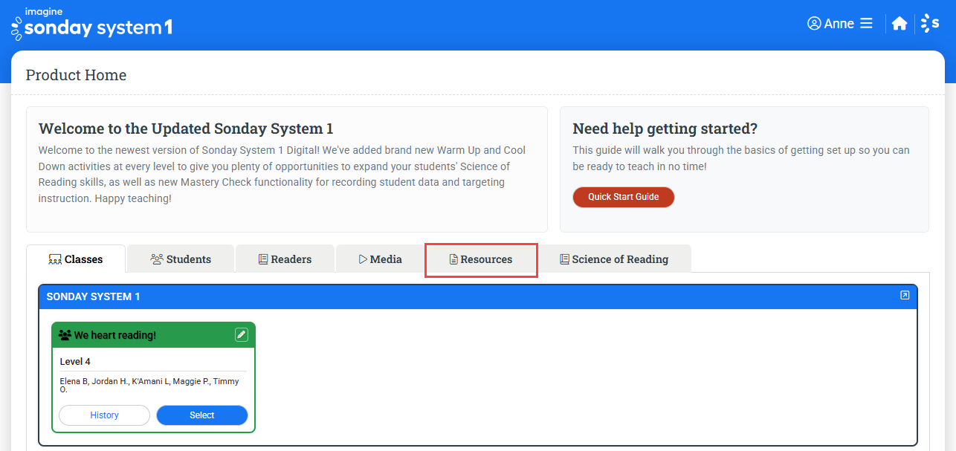
Task: Switch to the Science of Reading tab
Action: point(615,259)
